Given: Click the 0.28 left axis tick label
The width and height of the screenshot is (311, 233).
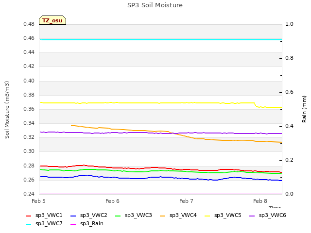Looking at the screenshot, I should coord(29,166).
